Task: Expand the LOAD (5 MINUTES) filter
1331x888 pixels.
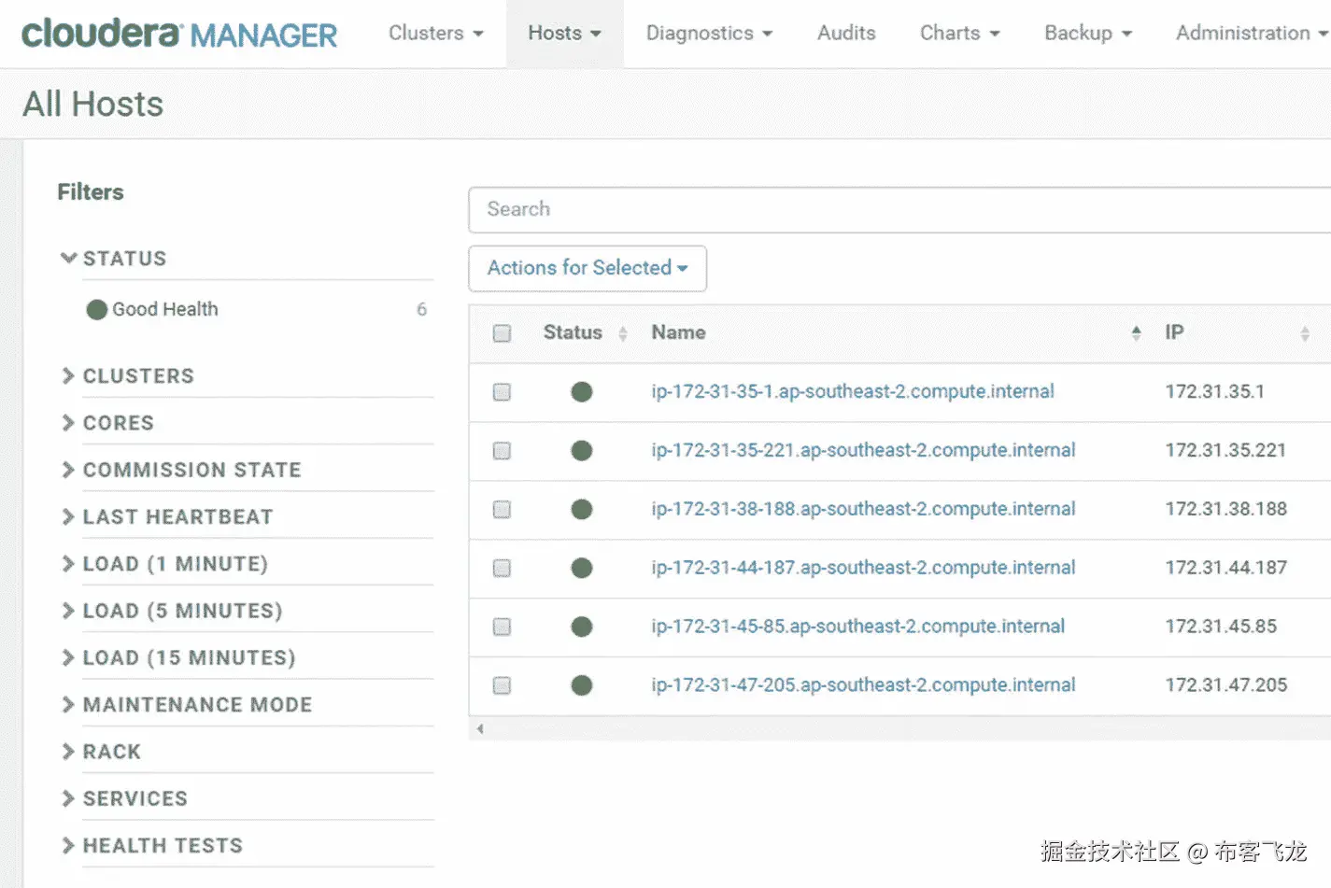Action: pyautogui.click(x=172, y=611)
